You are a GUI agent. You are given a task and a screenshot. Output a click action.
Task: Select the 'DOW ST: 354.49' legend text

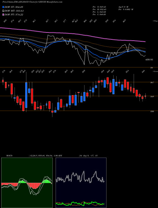click(x=14, y=7)
